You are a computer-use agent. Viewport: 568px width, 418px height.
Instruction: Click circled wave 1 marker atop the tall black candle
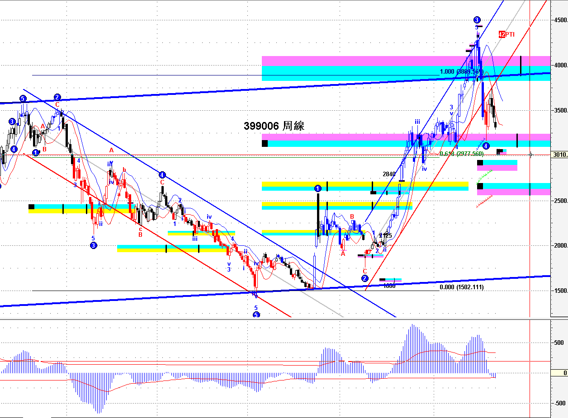pos(318,188)
